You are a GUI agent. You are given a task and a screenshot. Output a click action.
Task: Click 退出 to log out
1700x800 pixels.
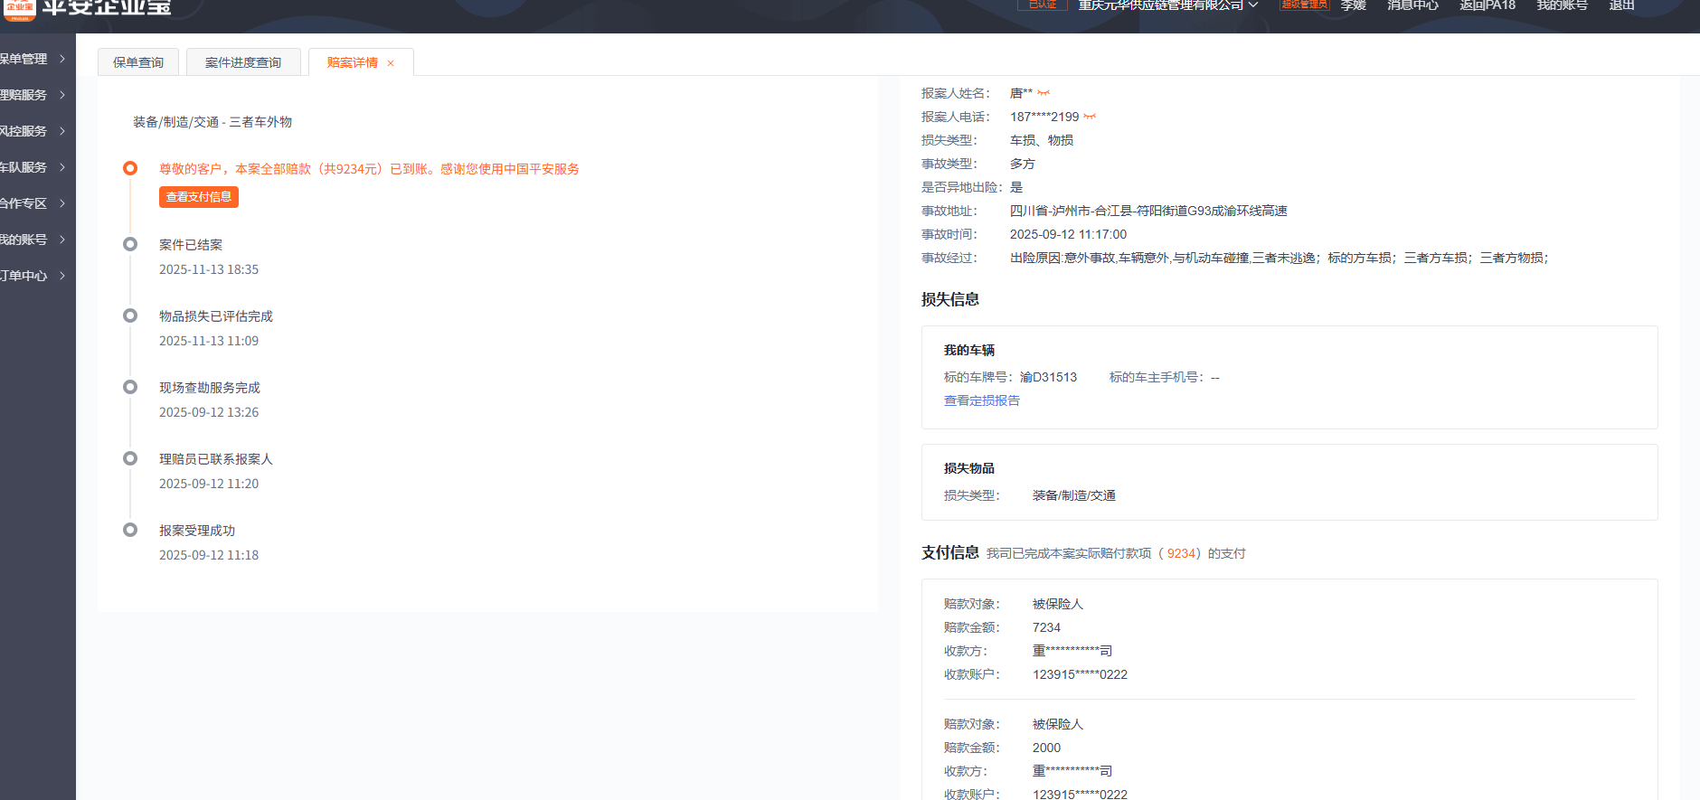[x=1621, y=6]
